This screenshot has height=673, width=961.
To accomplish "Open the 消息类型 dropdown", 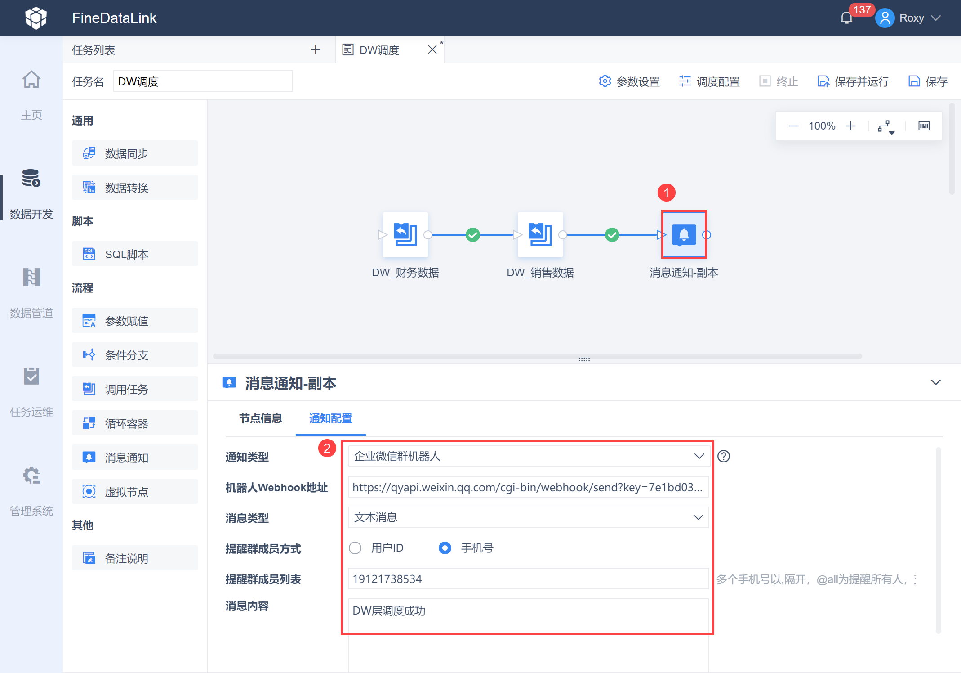I will coord(528,517).
